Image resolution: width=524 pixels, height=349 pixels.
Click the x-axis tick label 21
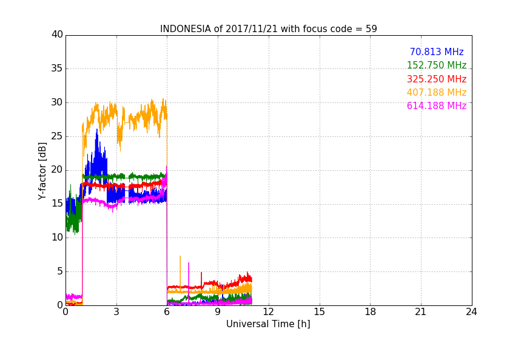coord(421,312)
